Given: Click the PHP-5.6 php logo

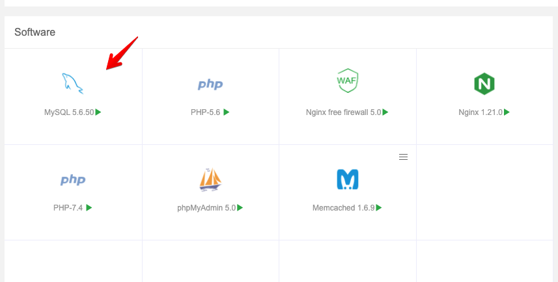Looking at the screenshot, I should pos(210,84).
